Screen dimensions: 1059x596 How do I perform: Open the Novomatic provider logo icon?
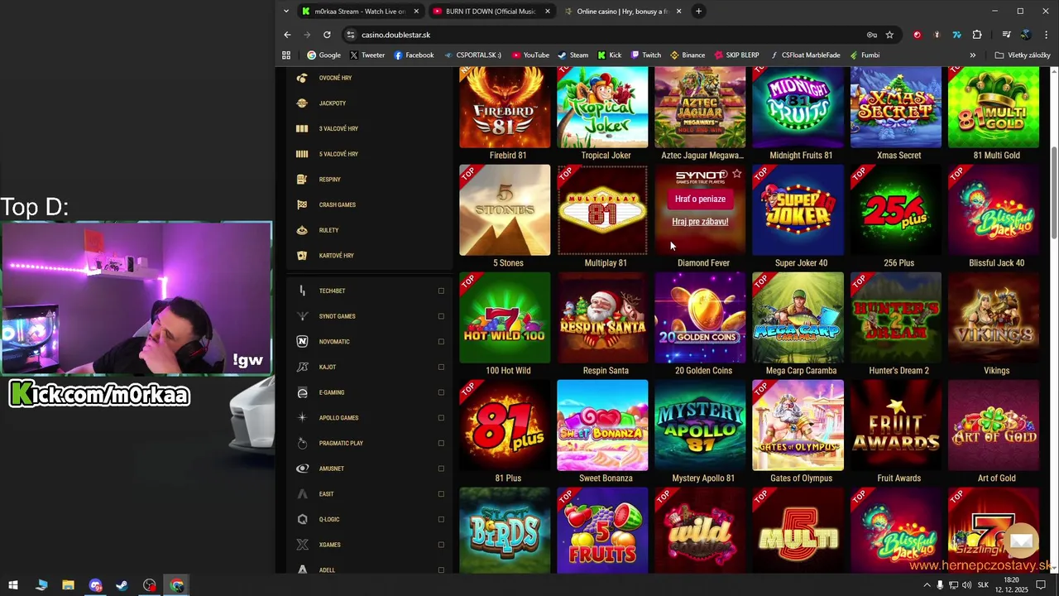[302, 342]
